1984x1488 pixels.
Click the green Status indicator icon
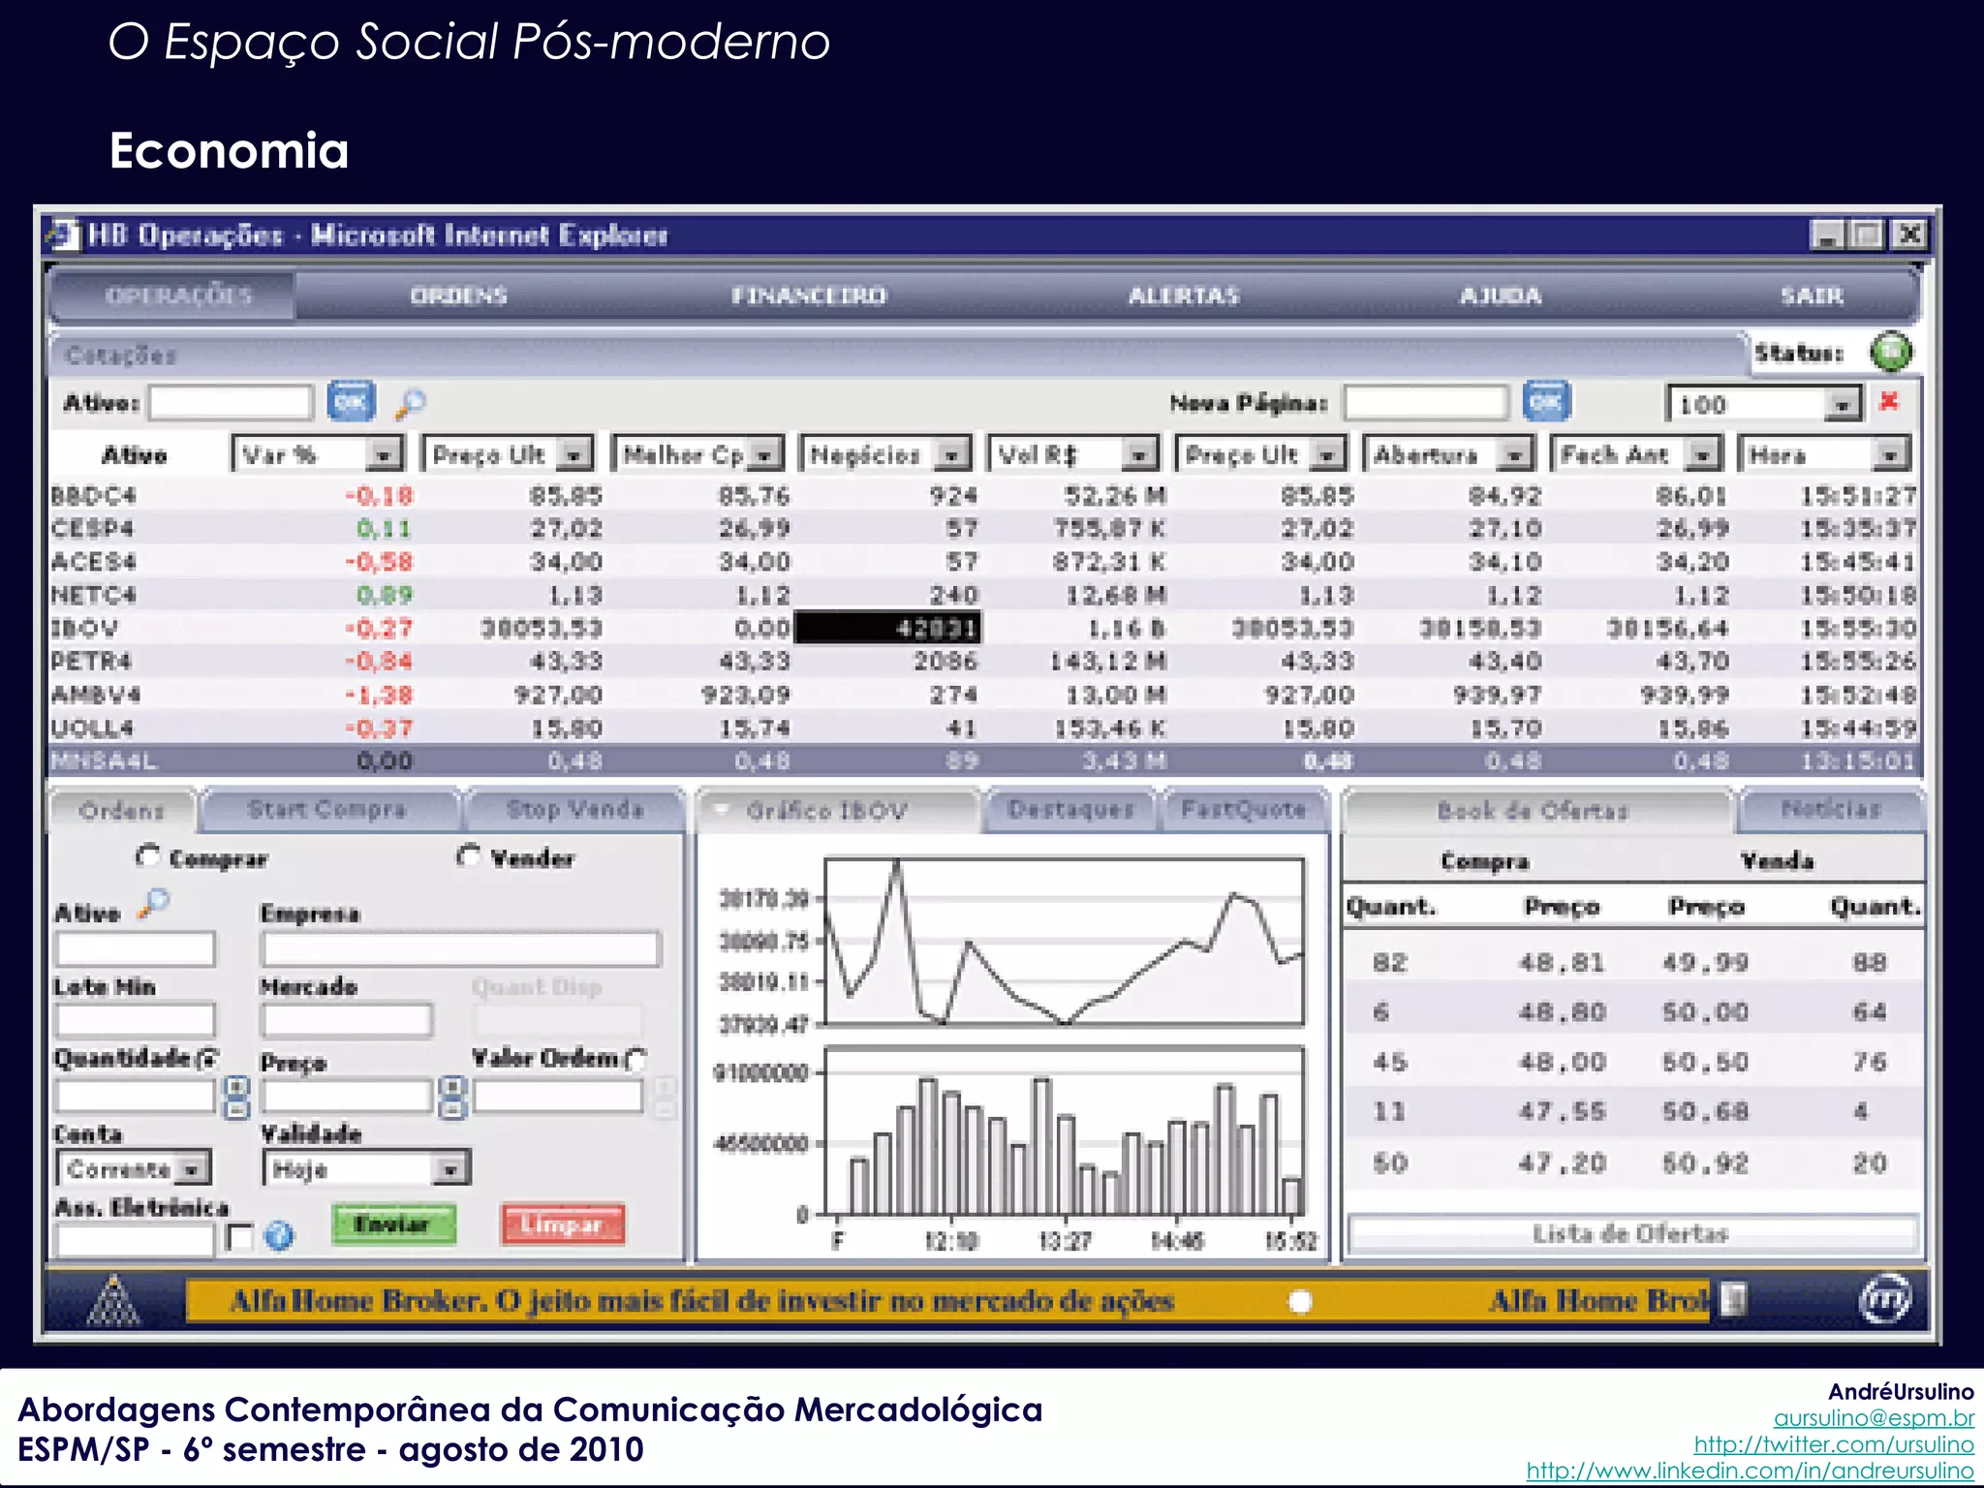point(1890,352)
